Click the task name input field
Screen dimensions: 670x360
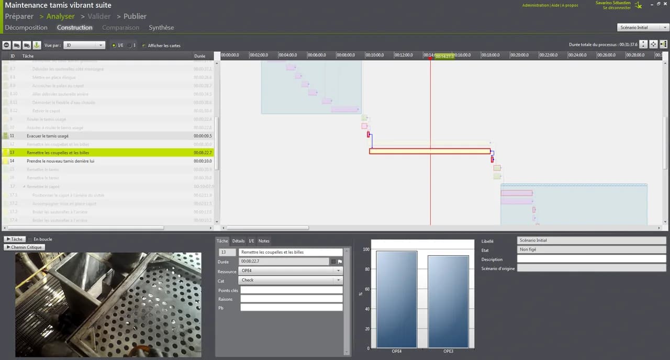tap(291, 252)
